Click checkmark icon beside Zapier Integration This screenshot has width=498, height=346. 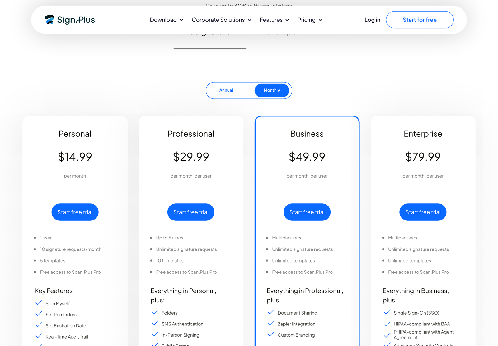click(271, 323)
